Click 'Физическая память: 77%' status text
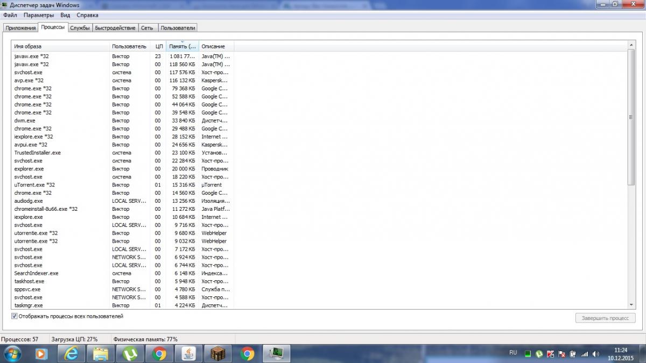 pos(145,339)
